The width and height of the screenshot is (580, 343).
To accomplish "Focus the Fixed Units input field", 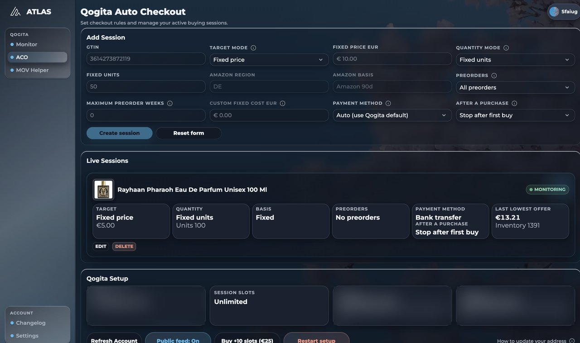I will (x=146, y=86).
